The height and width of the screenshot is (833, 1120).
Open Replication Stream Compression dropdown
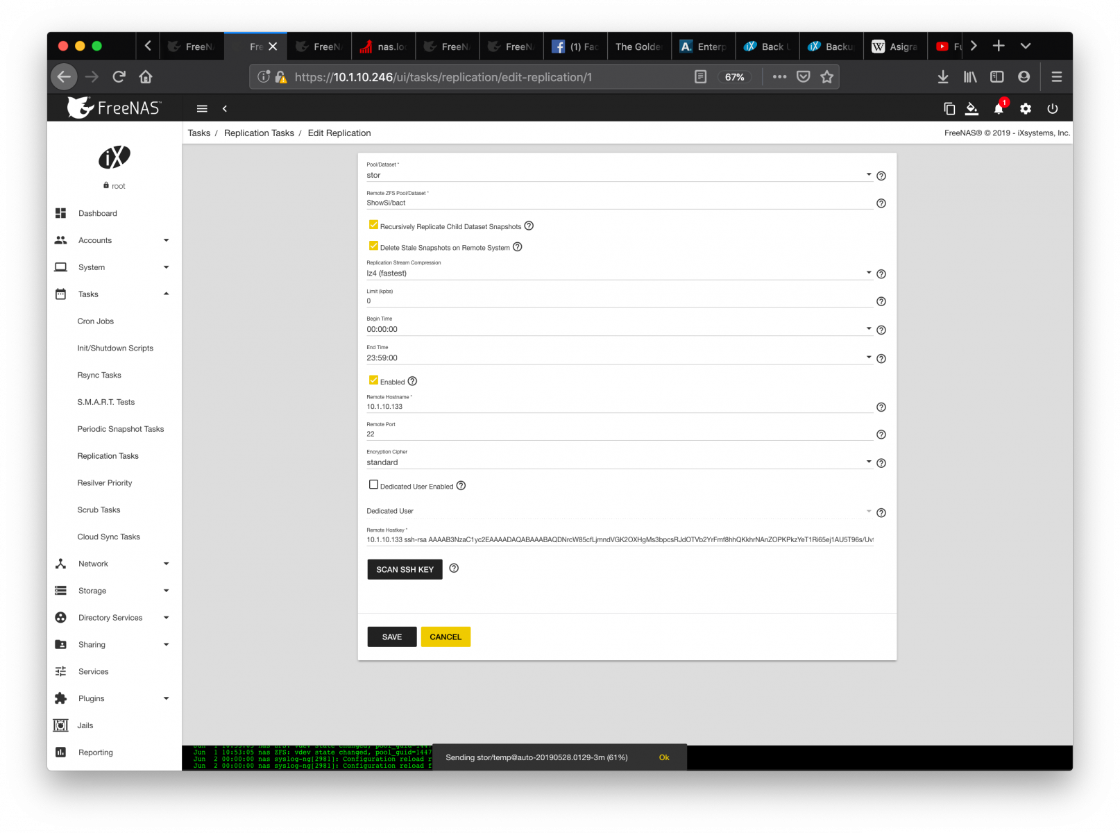pos(619,273)
